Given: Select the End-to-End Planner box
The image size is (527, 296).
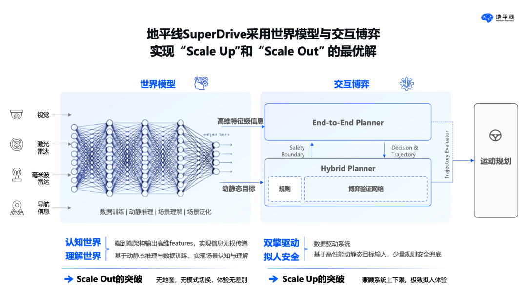Looking at the screenshot, I should point(348,122).
